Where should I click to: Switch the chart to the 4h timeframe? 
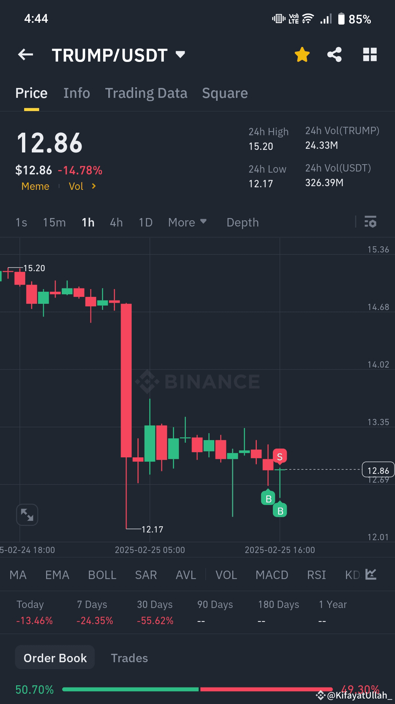(116, 222)
